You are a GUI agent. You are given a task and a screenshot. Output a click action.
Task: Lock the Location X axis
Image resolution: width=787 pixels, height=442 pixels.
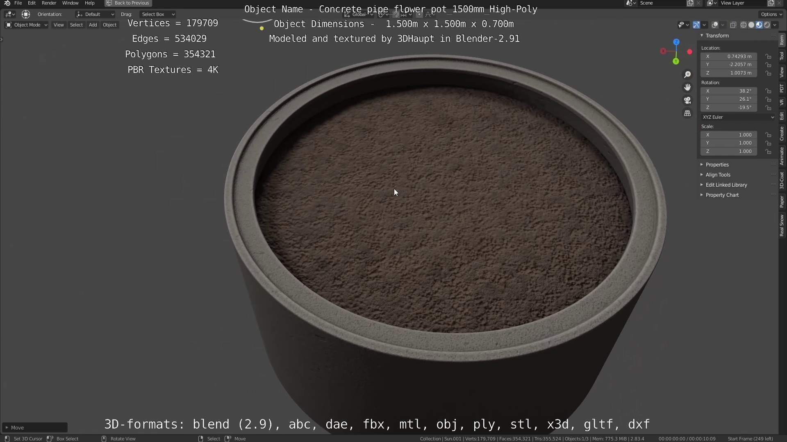pyautogui.click(x=769, y=56)
